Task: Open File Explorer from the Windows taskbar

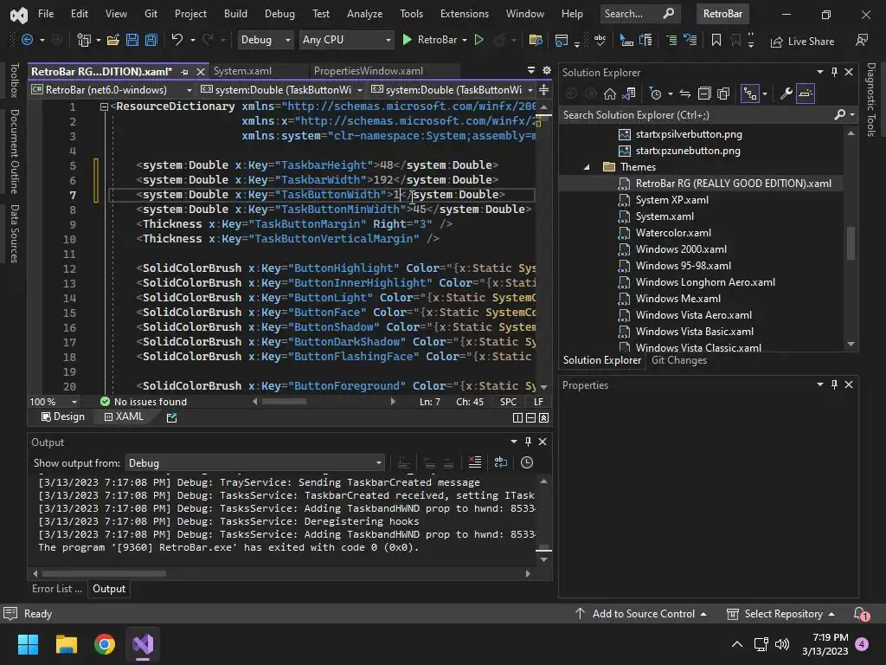Action: (66, 644)
